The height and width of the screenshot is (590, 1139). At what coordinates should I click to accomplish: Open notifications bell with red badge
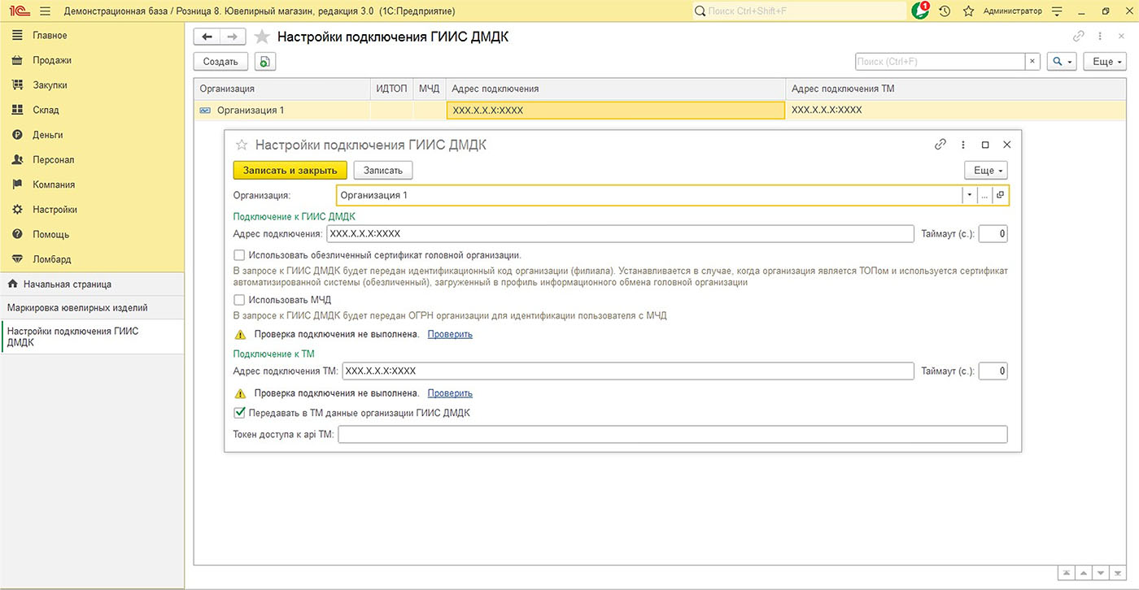[920, 11]
